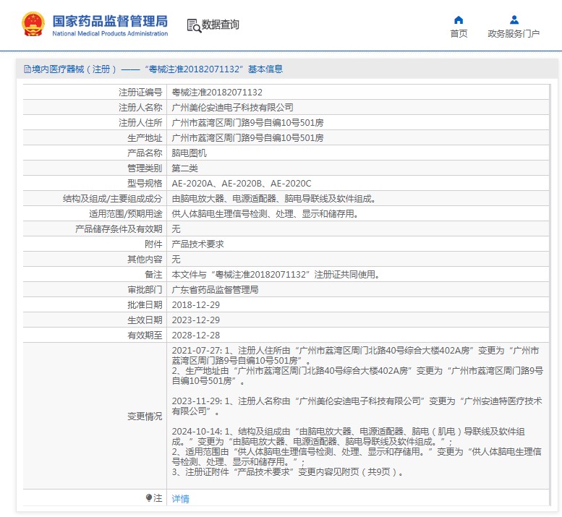Click the government service portal person icon

point(514,20)
